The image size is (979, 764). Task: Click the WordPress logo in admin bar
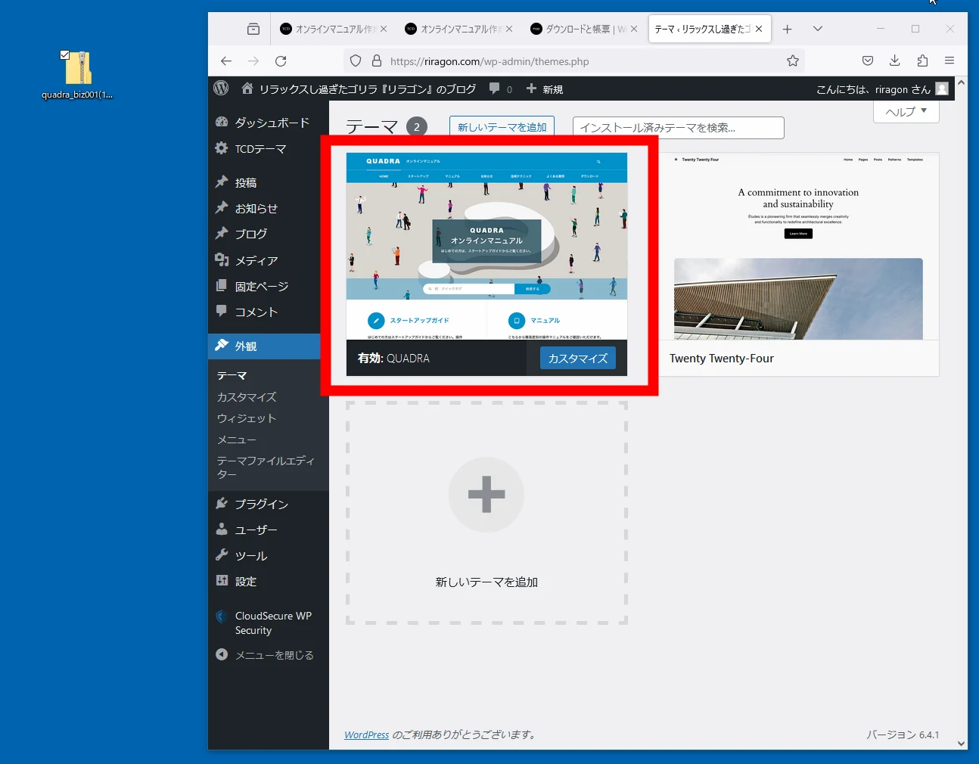point(221,89)
